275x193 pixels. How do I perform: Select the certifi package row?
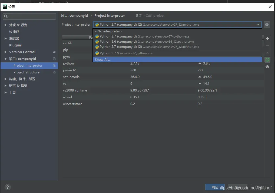pos(77,43)
